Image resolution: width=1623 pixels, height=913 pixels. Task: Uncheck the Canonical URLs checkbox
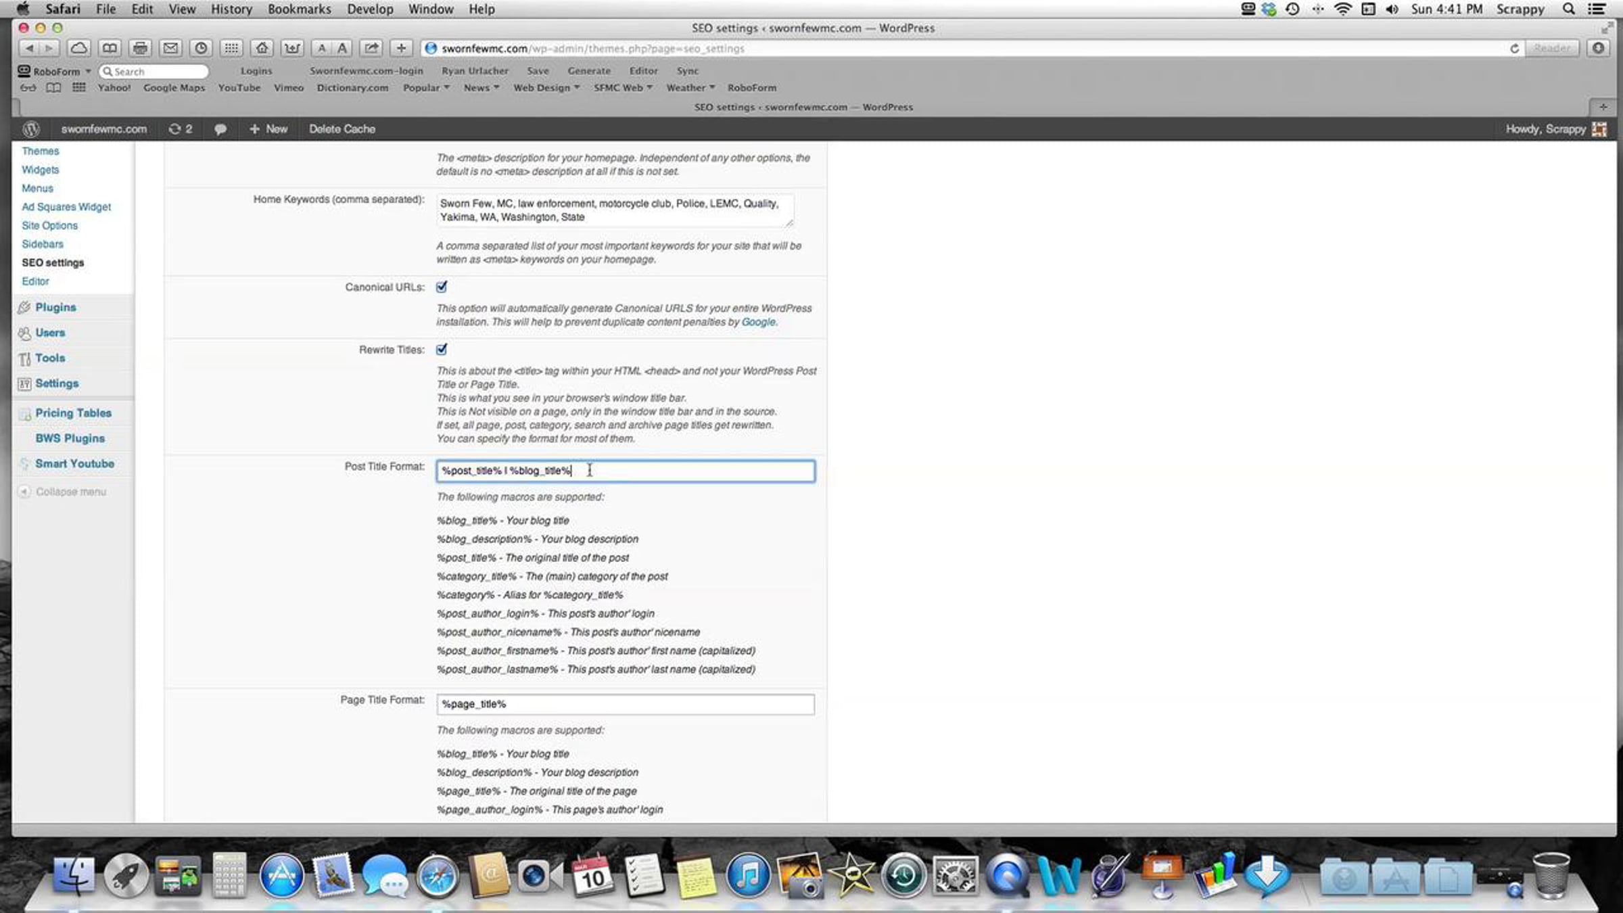[x=442, y=287]
